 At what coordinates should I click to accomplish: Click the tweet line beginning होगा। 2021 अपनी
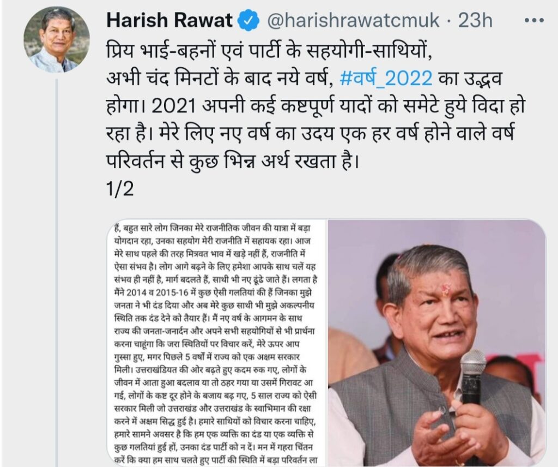(x=316, y=106)
